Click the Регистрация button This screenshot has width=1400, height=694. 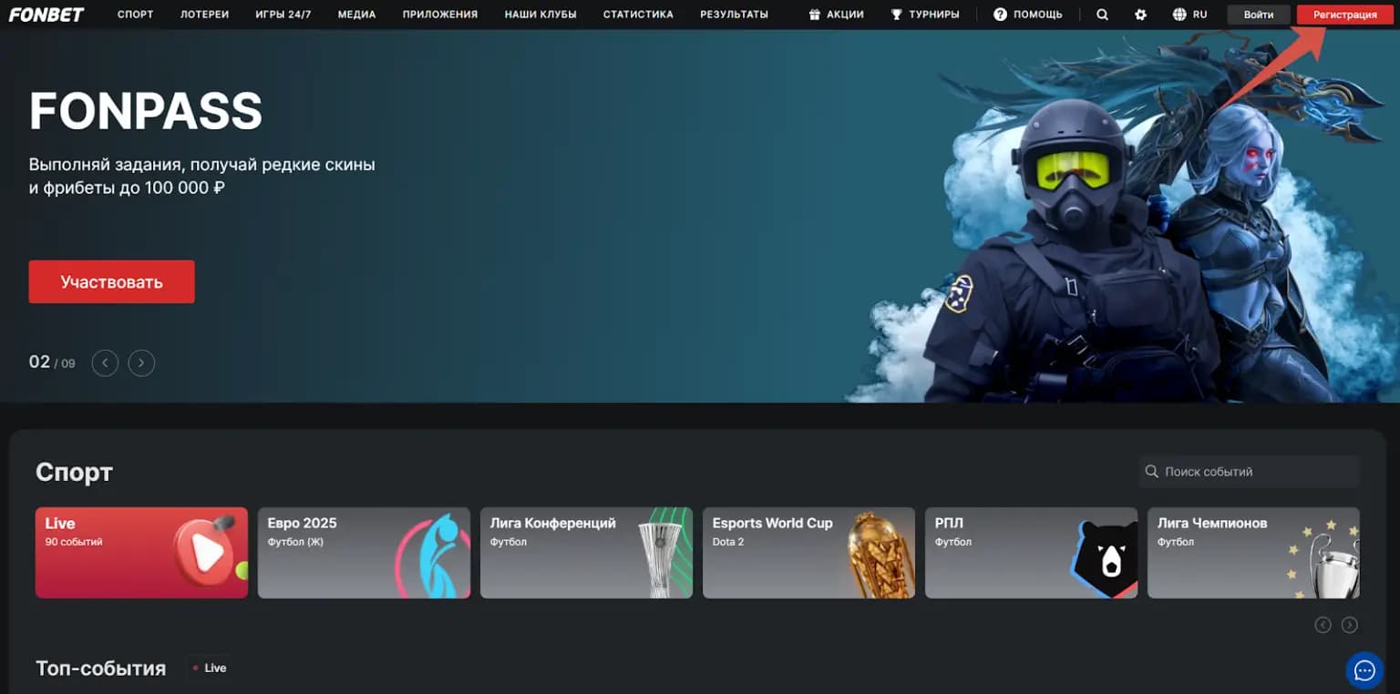[x=1345, y=15]
